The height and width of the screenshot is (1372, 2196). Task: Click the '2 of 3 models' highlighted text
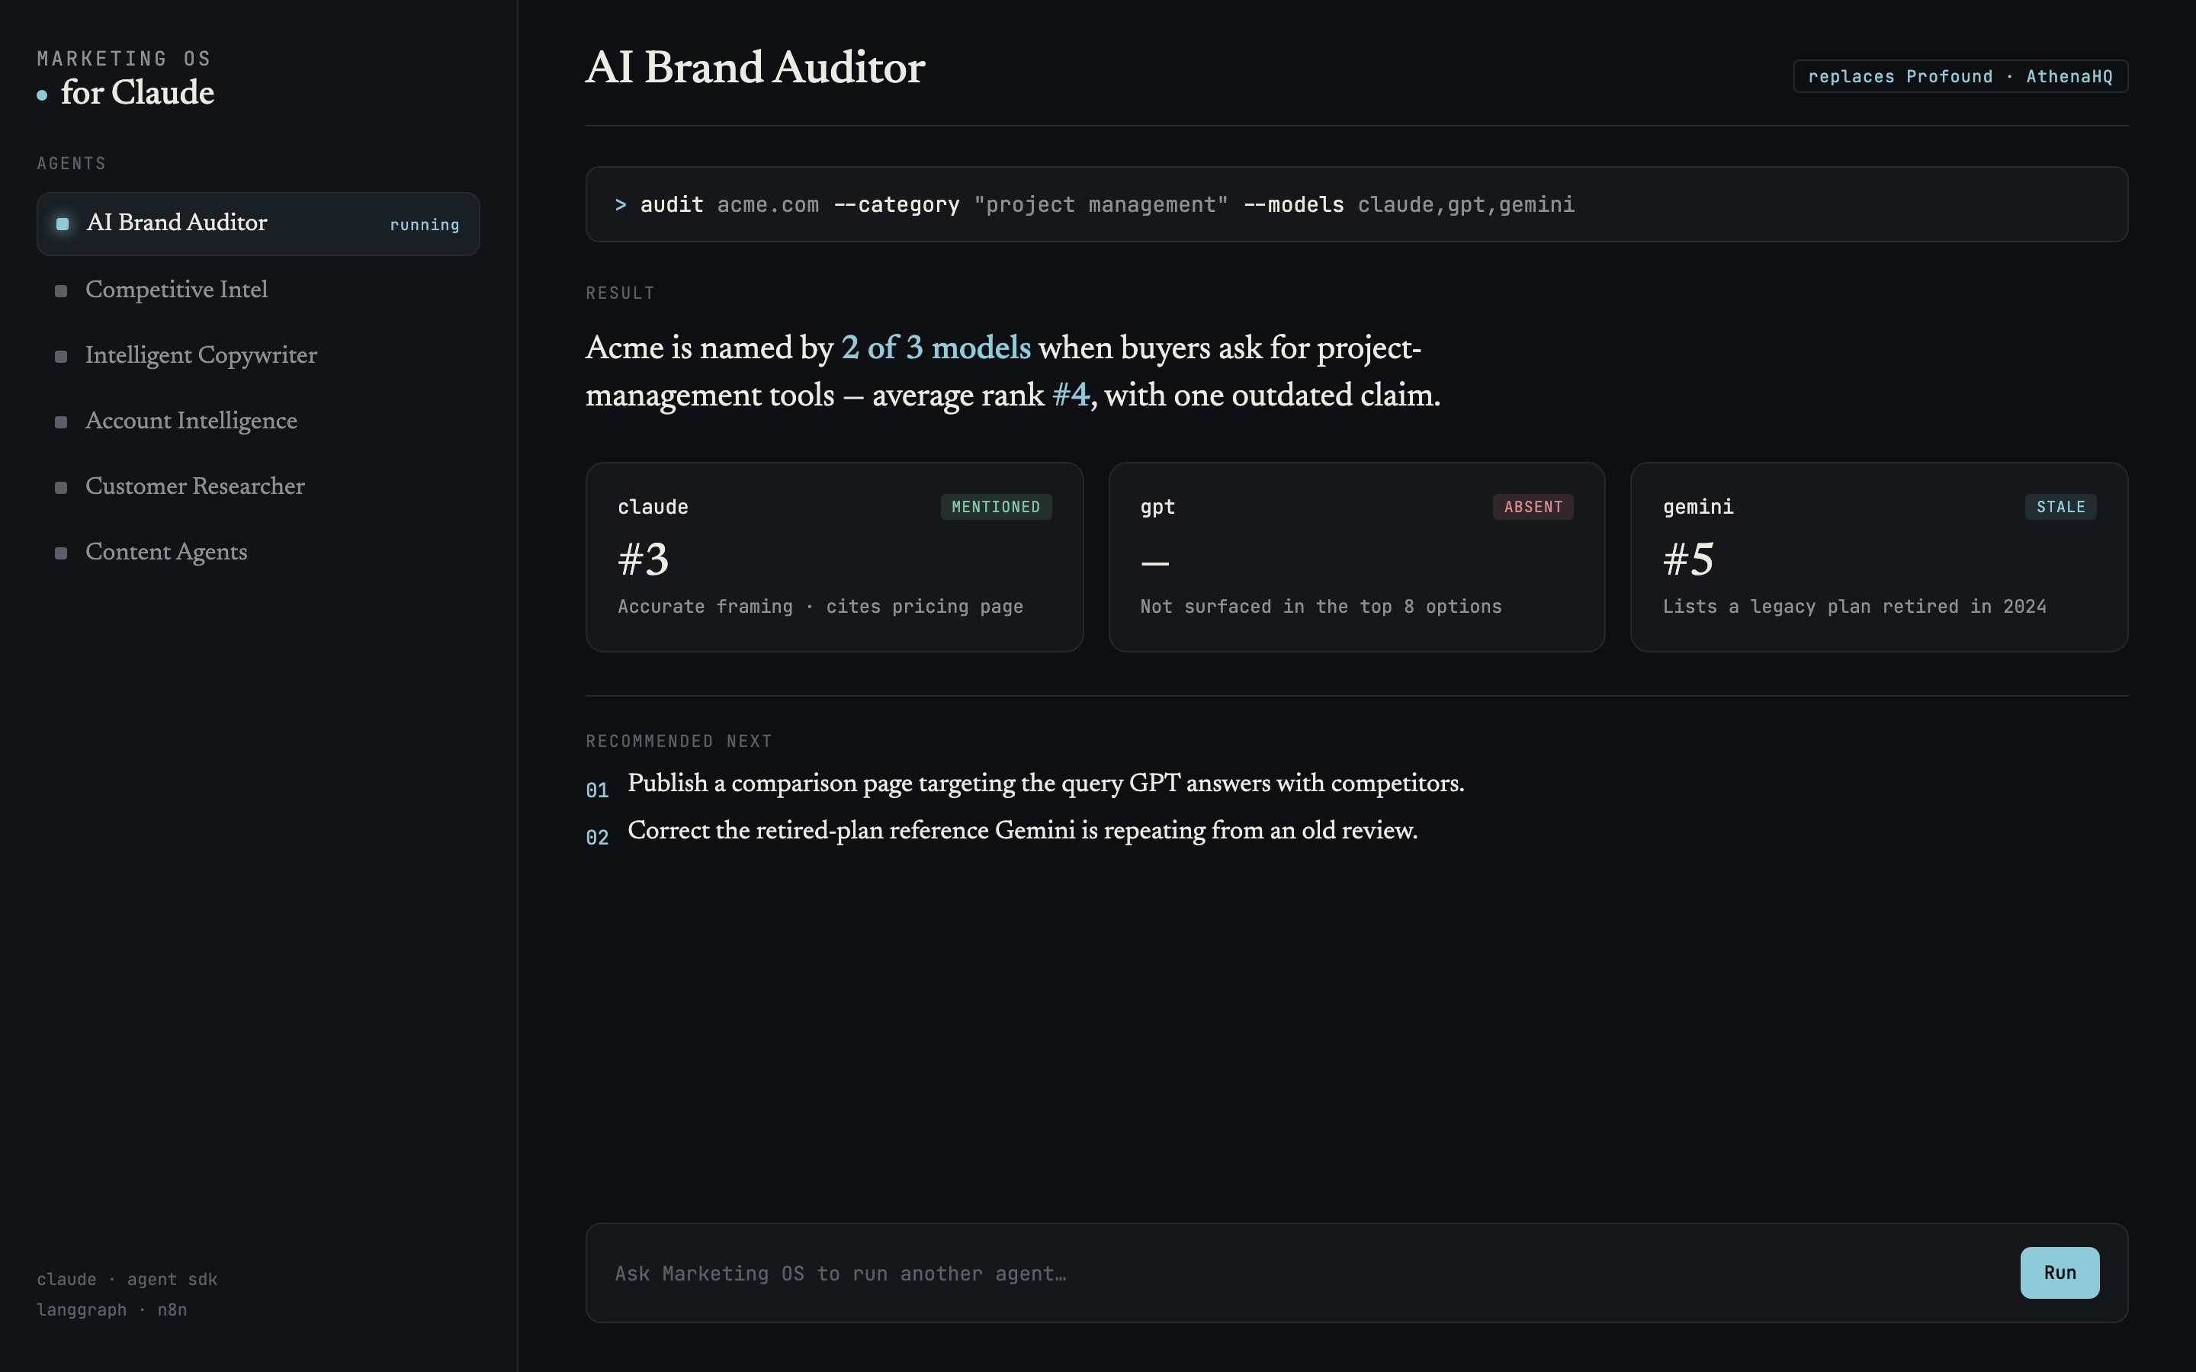click(x=936, y=348)
